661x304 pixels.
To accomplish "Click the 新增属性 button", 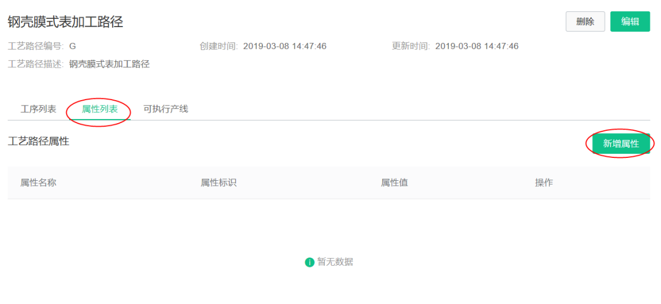I will click(621, 144).
